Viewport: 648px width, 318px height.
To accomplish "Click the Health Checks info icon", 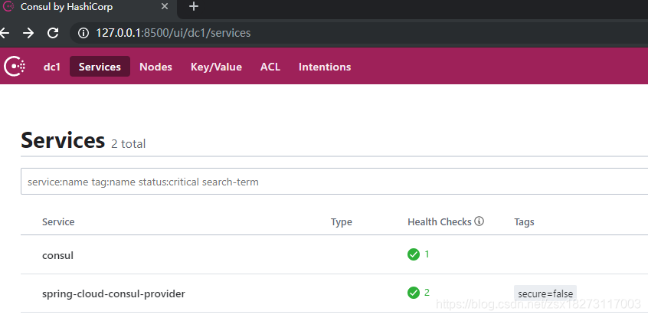I will 479,221.
